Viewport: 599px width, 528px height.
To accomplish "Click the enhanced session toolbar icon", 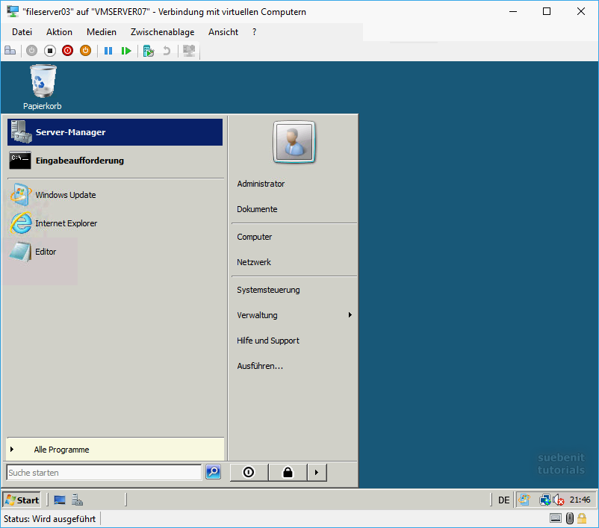I will pyautogui.click(x=189, y=51).
